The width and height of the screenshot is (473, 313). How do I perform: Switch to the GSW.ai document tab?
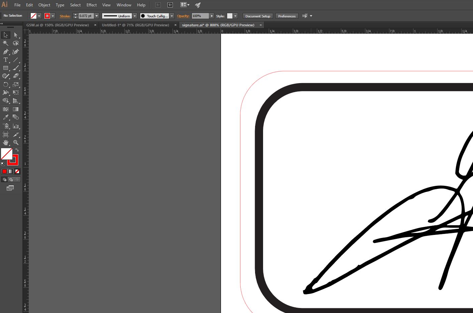57,25
